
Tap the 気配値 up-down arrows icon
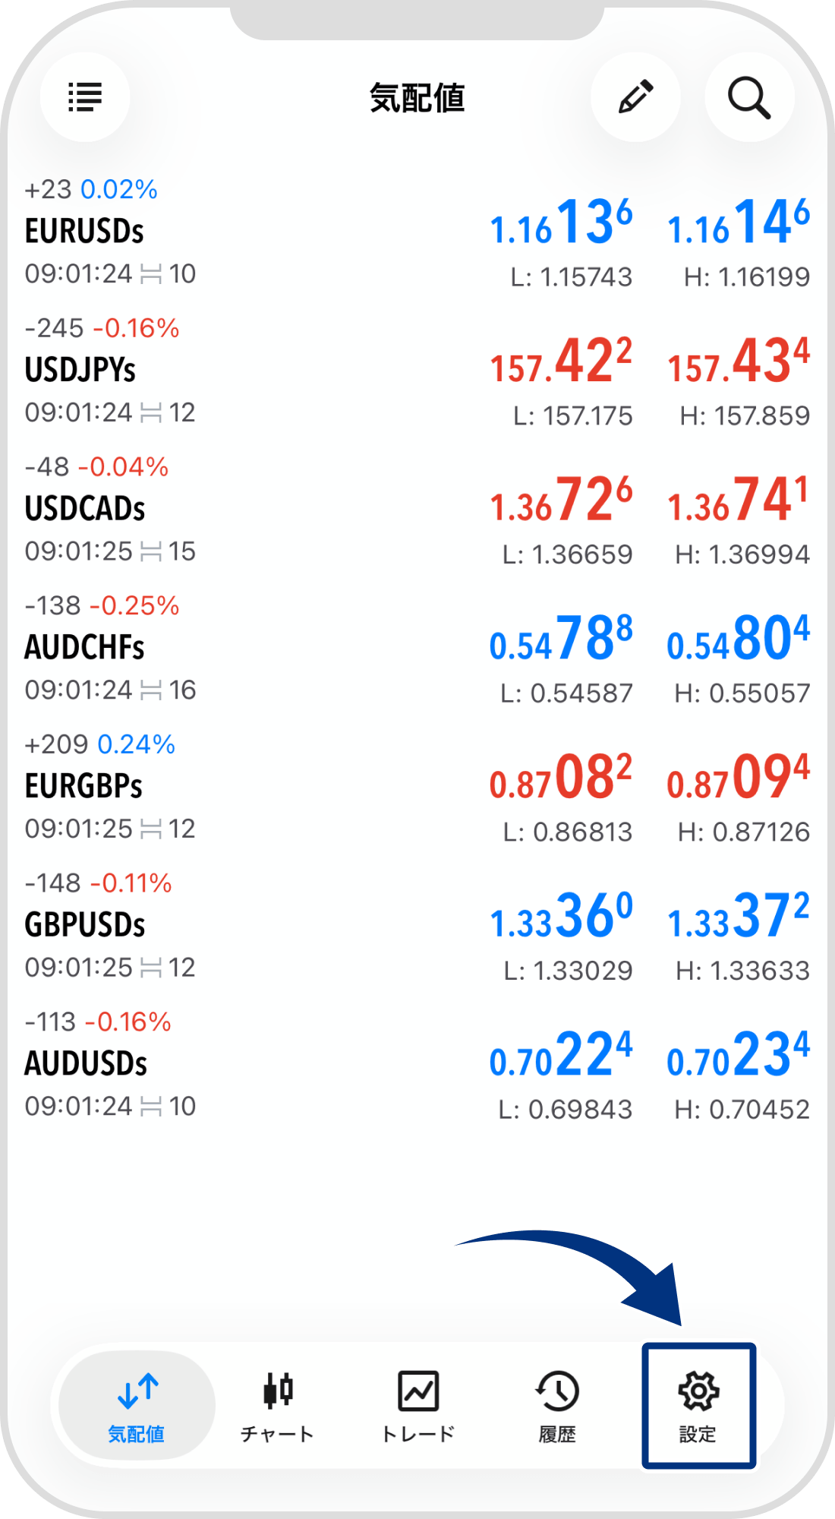137,1391
